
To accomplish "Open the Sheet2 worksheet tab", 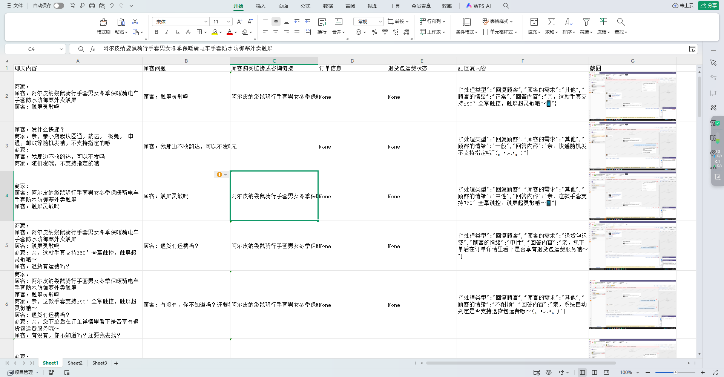I will click(75, 363).
